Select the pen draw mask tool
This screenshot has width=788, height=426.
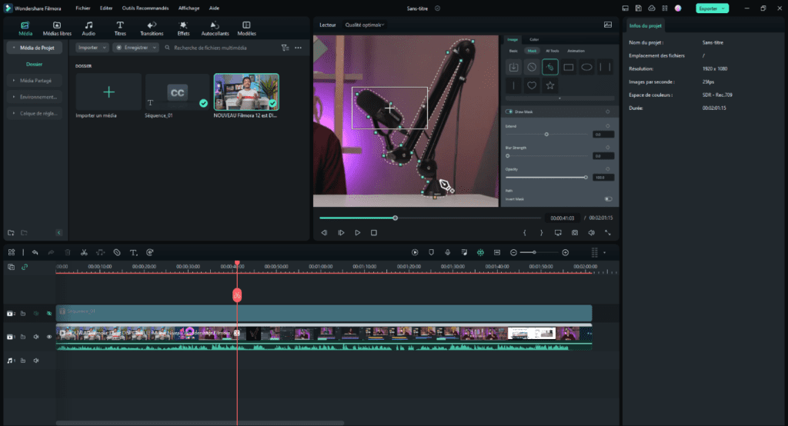point(549,67)
